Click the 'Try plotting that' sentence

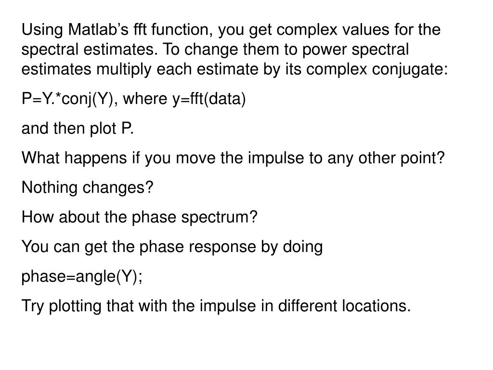[216, 305]
